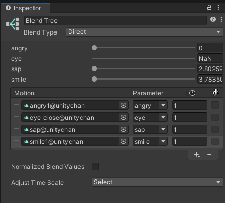Edit the sap value field 2.80259
The width and height of the screenshot is (225, 203).
(x=210, y=69)
